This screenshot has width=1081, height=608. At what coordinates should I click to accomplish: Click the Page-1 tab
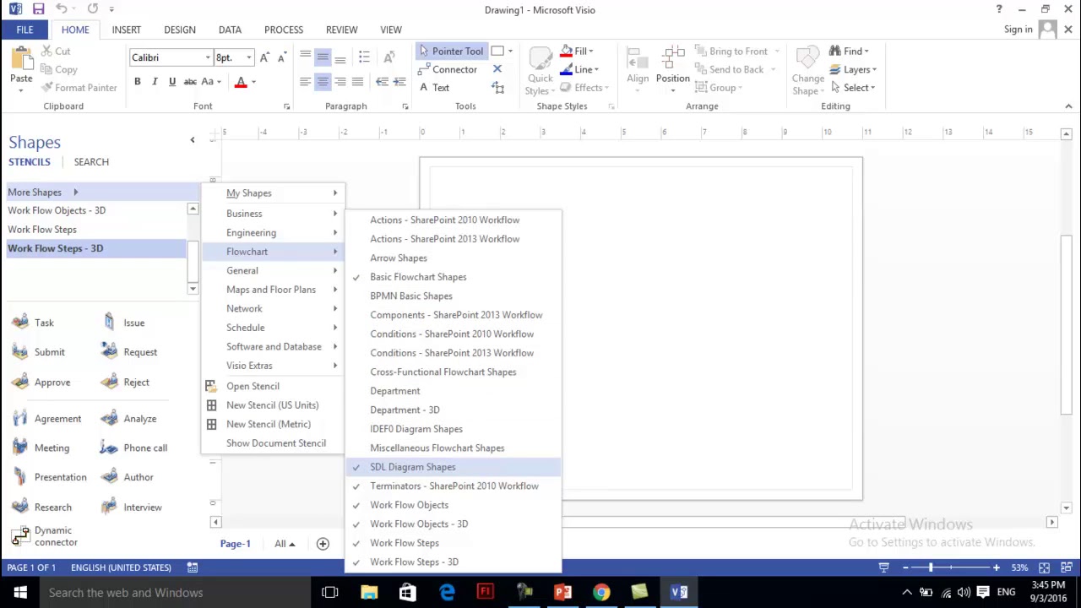236,544
